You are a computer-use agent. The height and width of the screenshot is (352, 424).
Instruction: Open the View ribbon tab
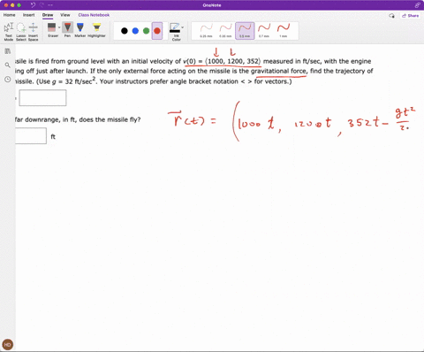[x=65, y=15]
